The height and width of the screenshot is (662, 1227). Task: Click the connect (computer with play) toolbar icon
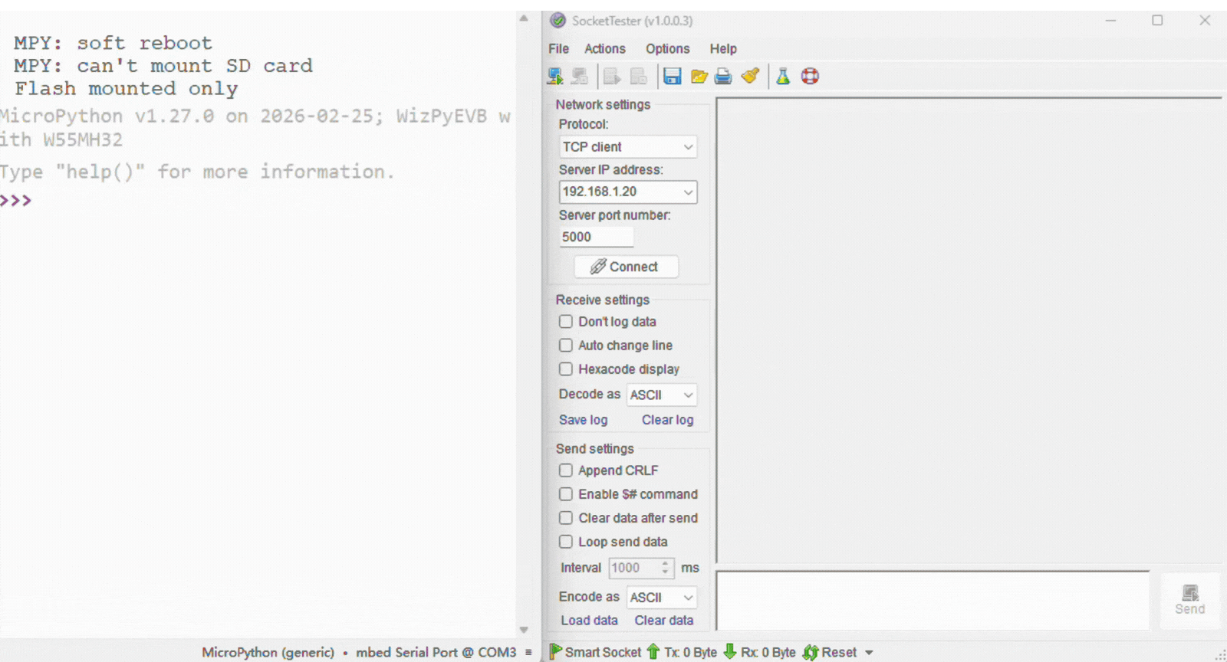click(x=555, y=76)
